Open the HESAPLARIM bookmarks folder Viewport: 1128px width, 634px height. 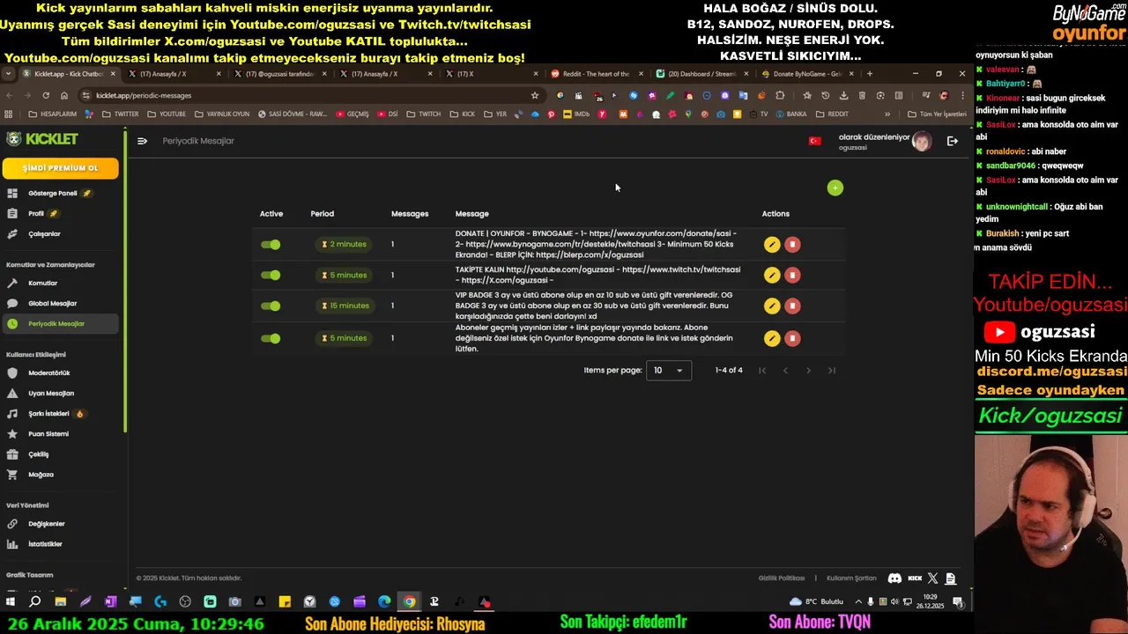(53, 114)
